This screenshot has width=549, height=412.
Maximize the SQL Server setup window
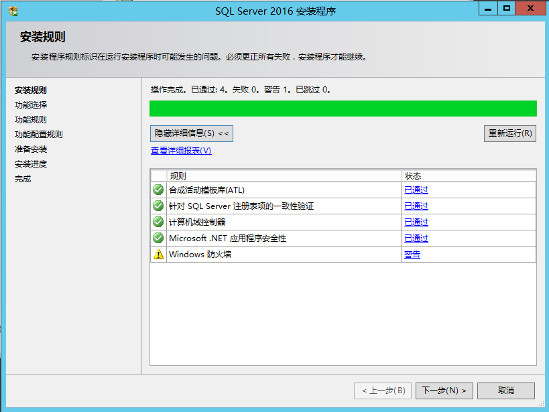(x=506, y=9)
